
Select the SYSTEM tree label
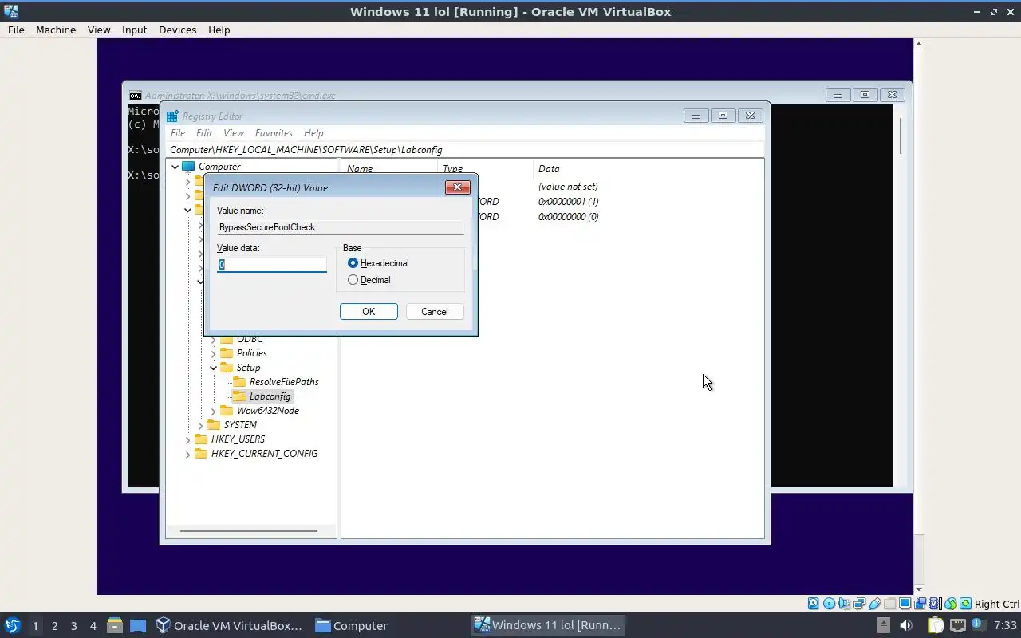240,425
